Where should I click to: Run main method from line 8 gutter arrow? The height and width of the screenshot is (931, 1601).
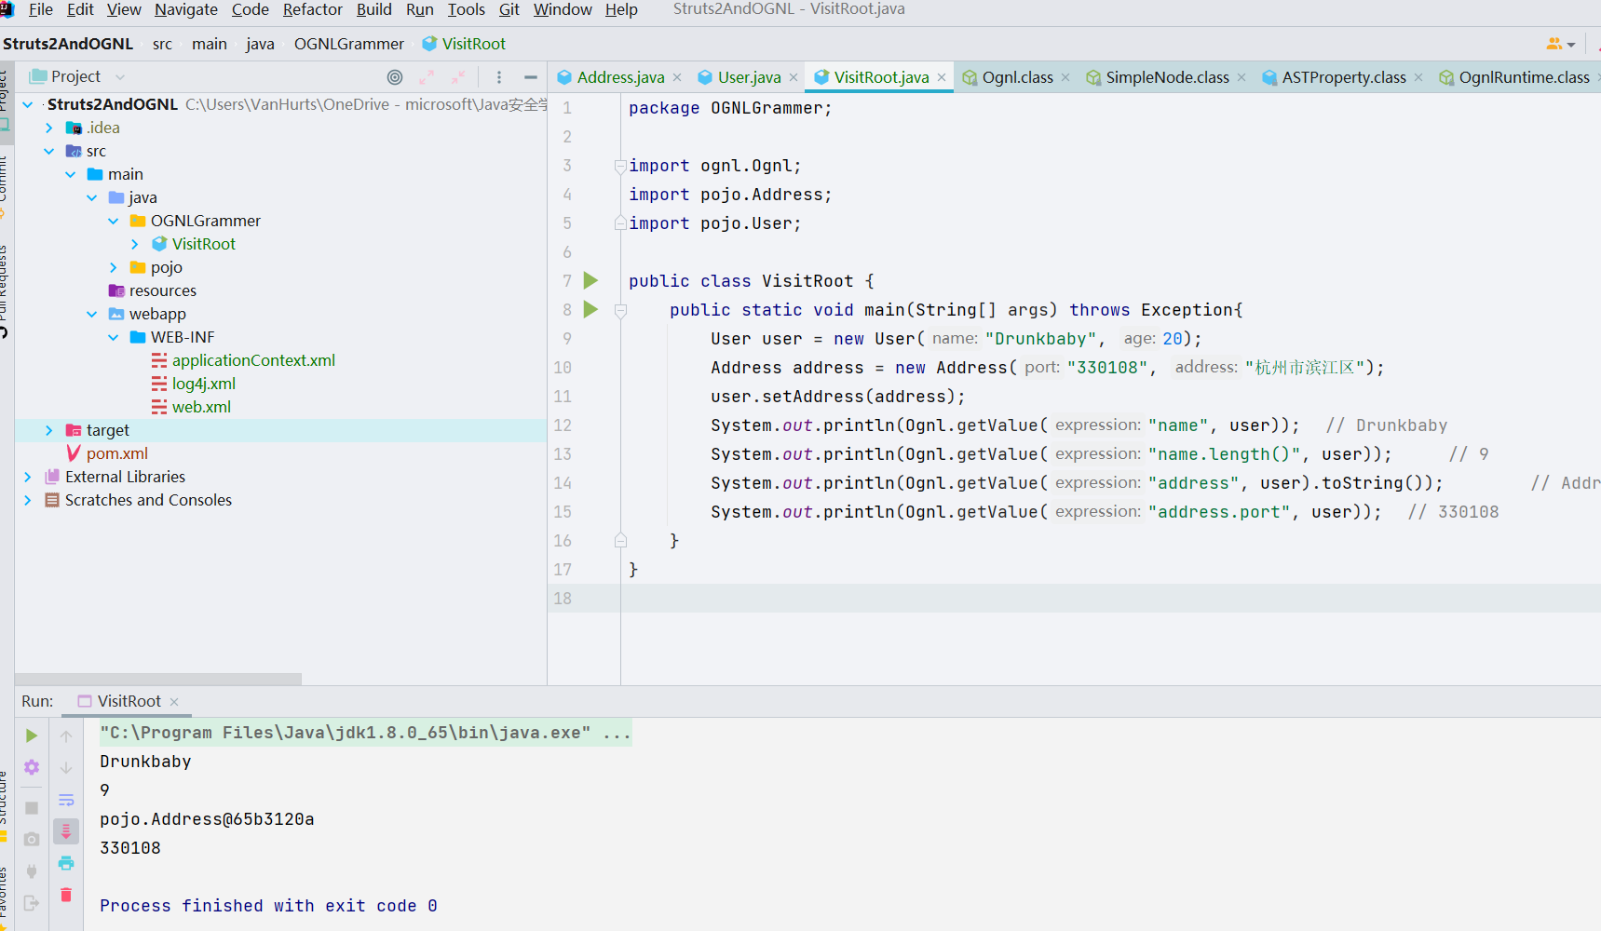coord(590,309)
